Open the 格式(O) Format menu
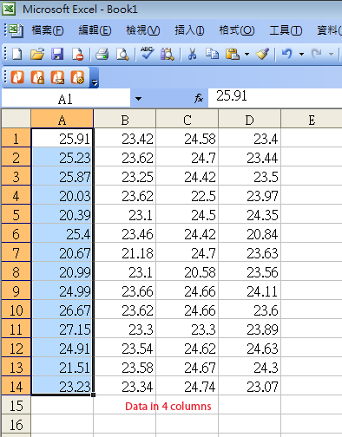The image size is (342, 437). (237, 30)
